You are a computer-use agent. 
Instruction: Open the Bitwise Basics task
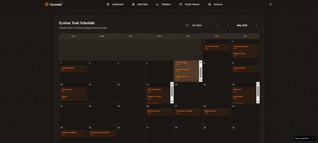click(217, 112)
